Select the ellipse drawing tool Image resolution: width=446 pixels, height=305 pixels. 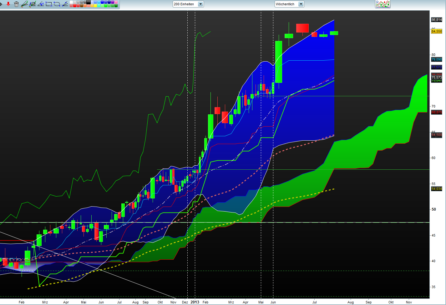click(57, 4)
